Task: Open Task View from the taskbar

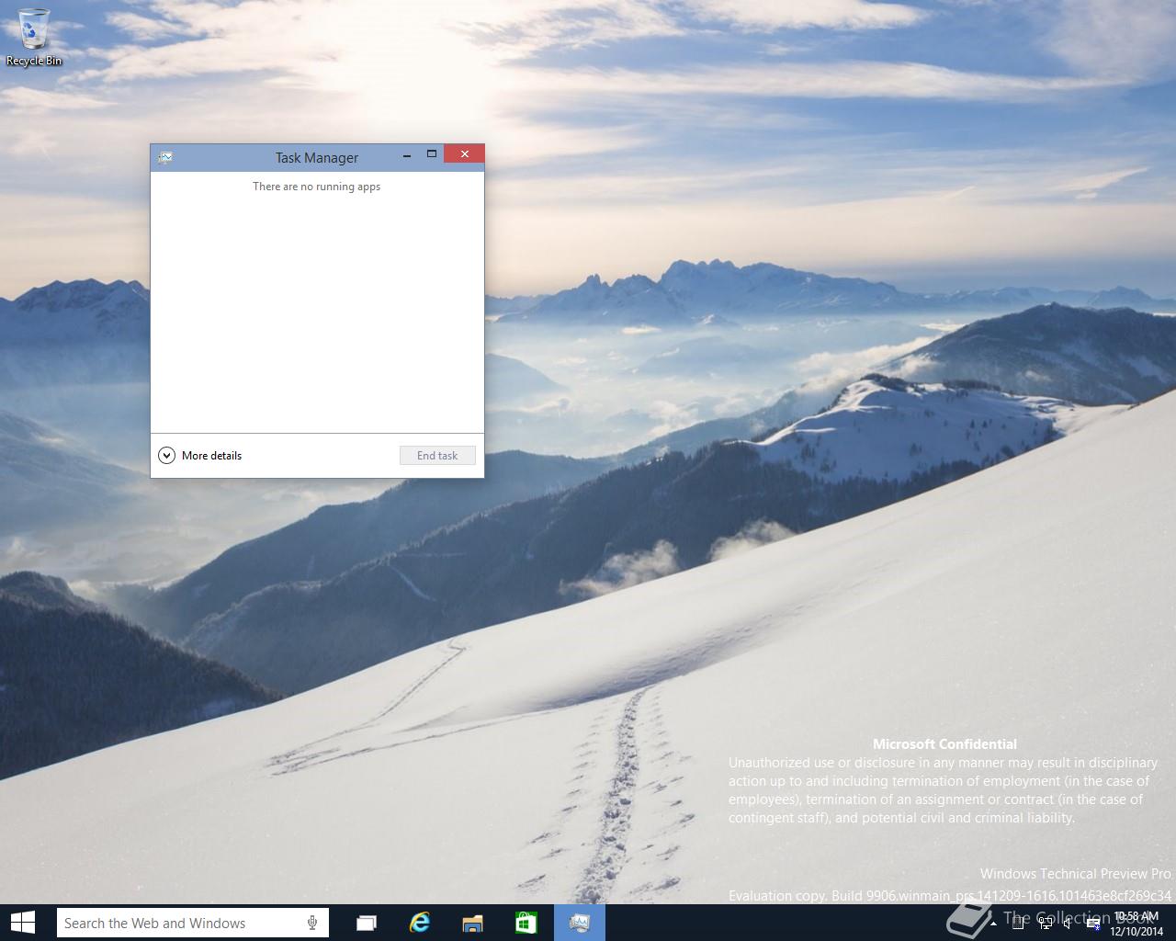Action: (367, 923)
